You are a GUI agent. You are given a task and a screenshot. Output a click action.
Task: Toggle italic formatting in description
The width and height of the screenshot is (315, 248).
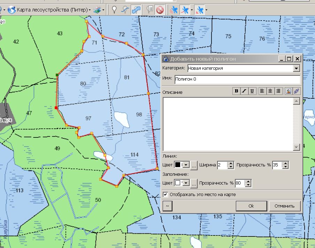click(244, 91)
